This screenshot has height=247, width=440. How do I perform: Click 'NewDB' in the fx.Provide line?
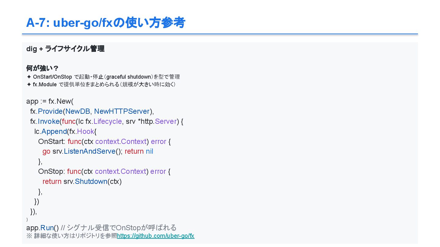pos(78,111)
